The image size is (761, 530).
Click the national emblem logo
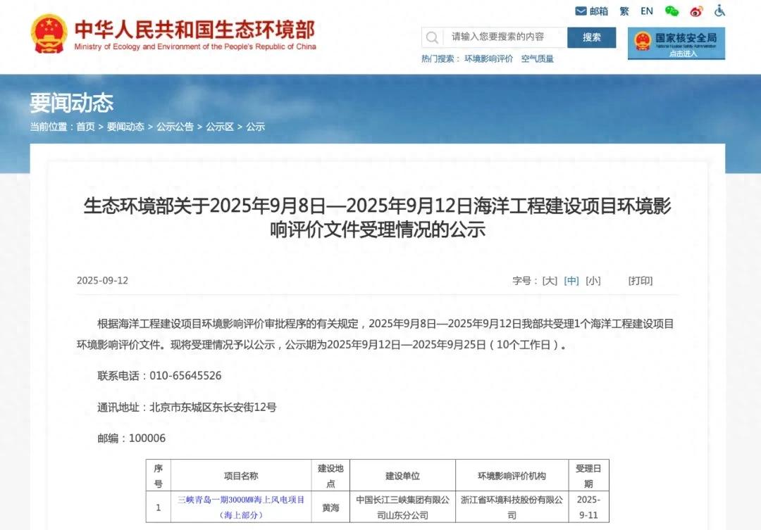click(49, 34)
